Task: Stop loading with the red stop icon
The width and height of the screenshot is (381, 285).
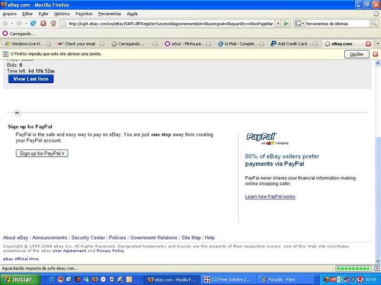Action: tap(43, 23)
